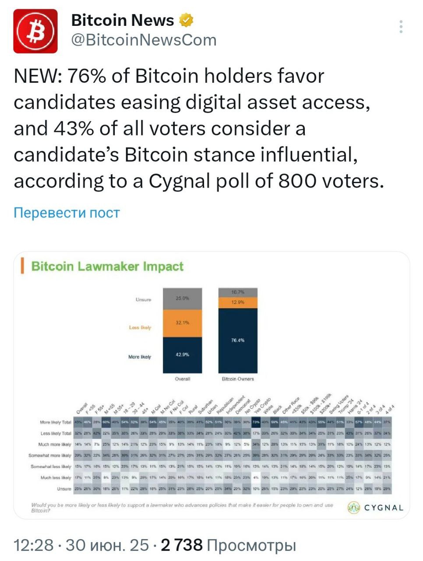Click the tweet text about the Cygnal poll
The image size is (423, 561).
(199, 128)
